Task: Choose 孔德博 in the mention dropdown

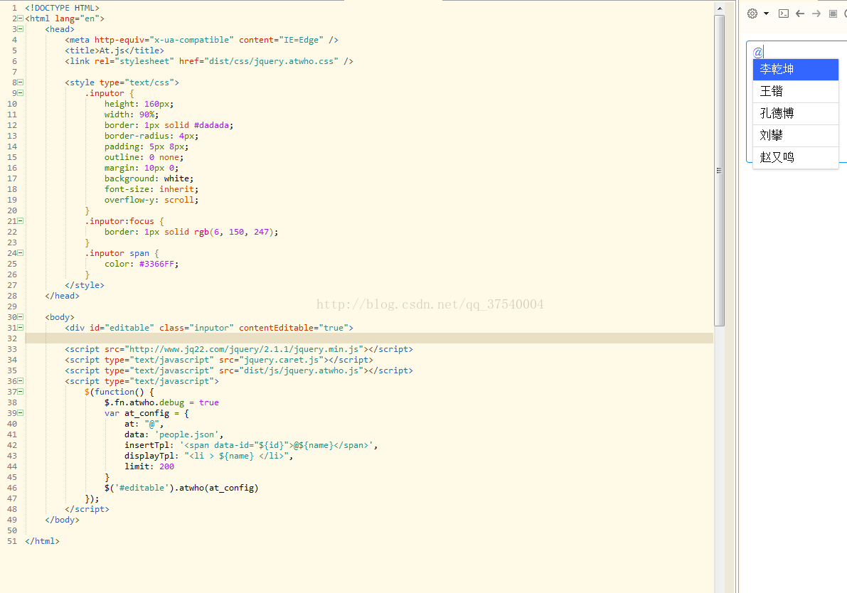Action: click(795, 114)
